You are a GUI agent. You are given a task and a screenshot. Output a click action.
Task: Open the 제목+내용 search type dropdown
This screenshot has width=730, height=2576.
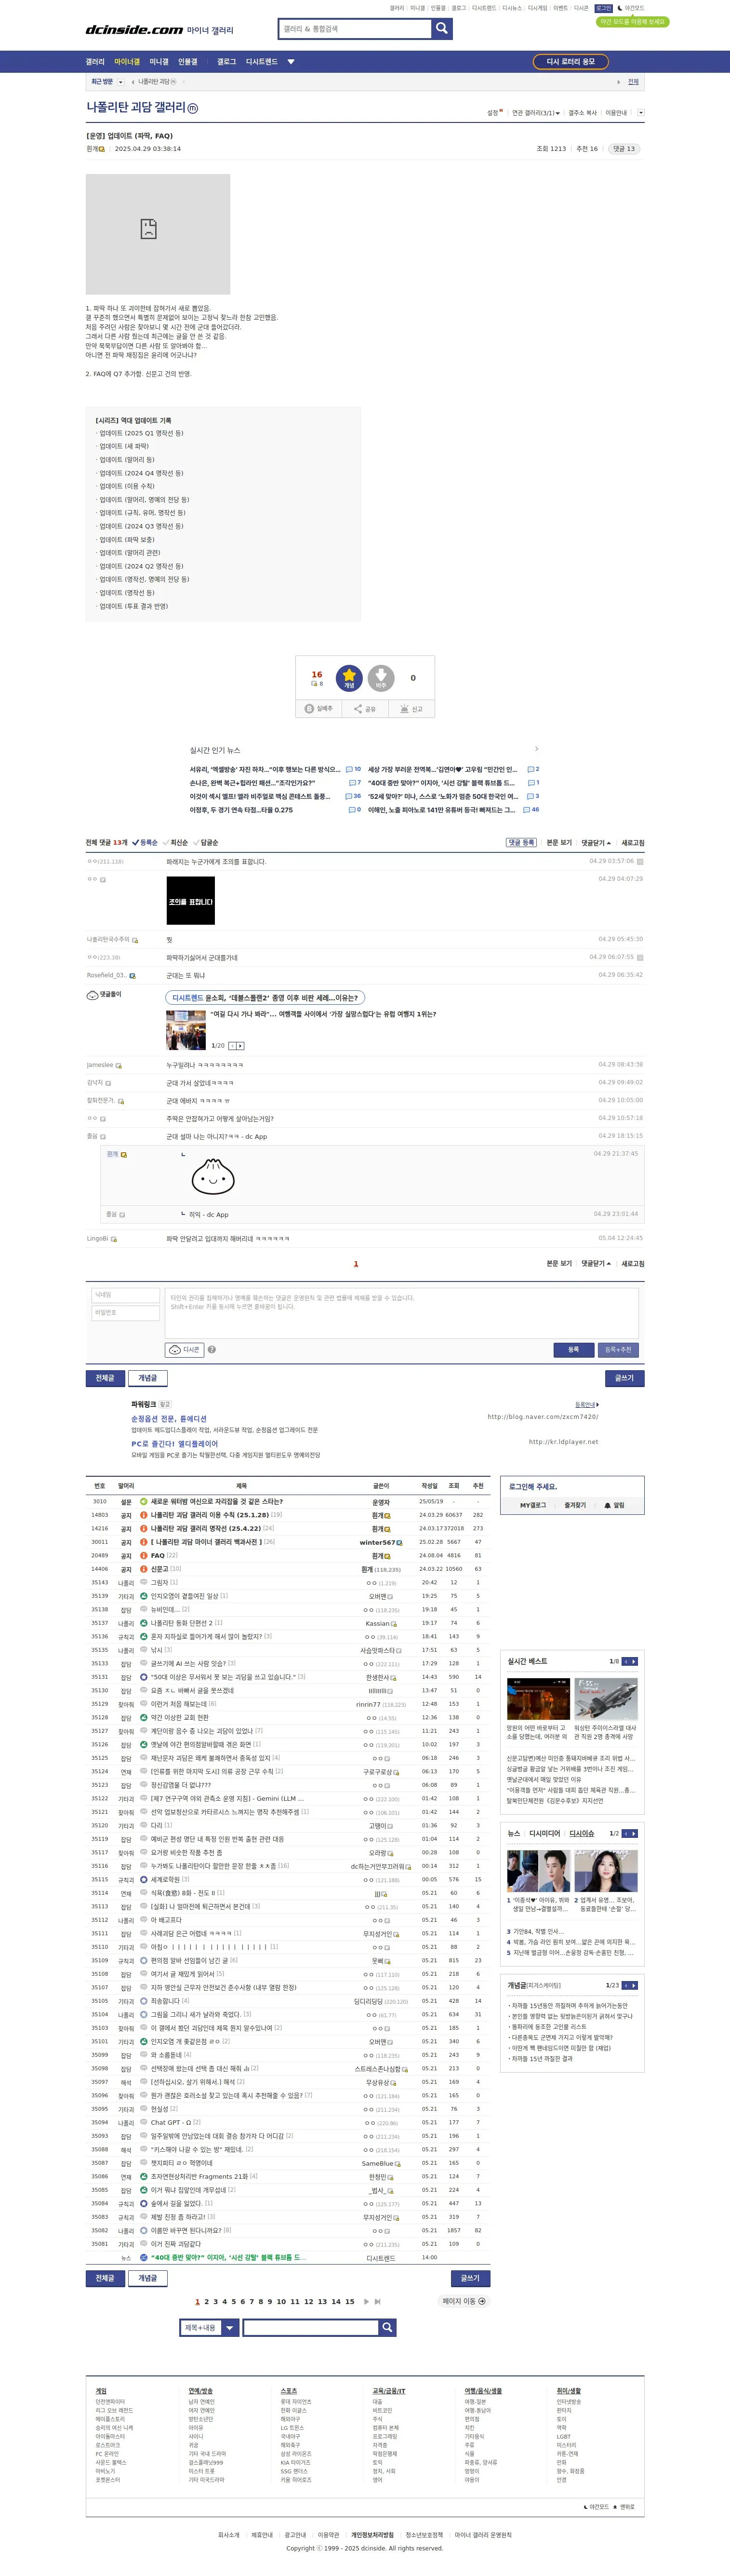point(210,2328)
